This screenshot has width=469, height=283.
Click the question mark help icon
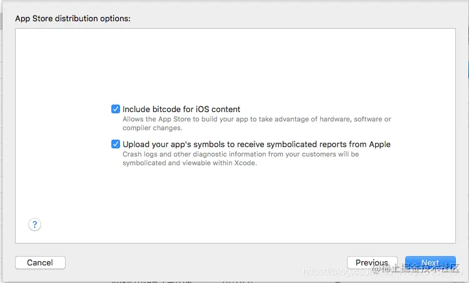(x=35, y=224)
